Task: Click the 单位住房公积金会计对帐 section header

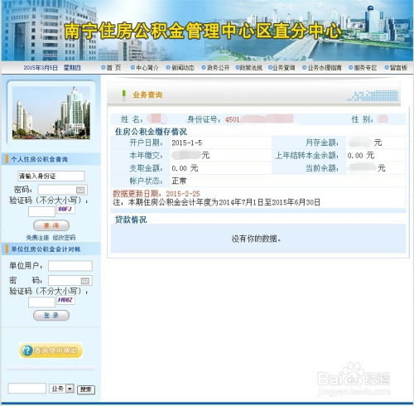Action: pos(46,249)
